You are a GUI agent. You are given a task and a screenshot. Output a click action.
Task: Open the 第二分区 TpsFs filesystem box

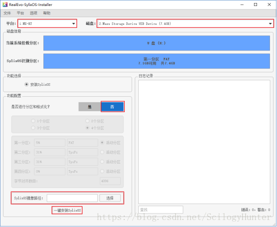(x=82, y=152)
